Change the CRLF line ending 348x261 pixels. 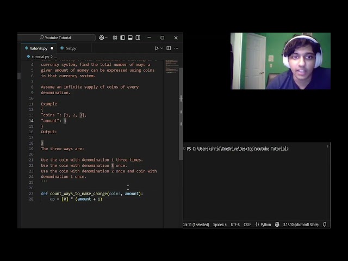pyautogui.click(x=247, y=225)
